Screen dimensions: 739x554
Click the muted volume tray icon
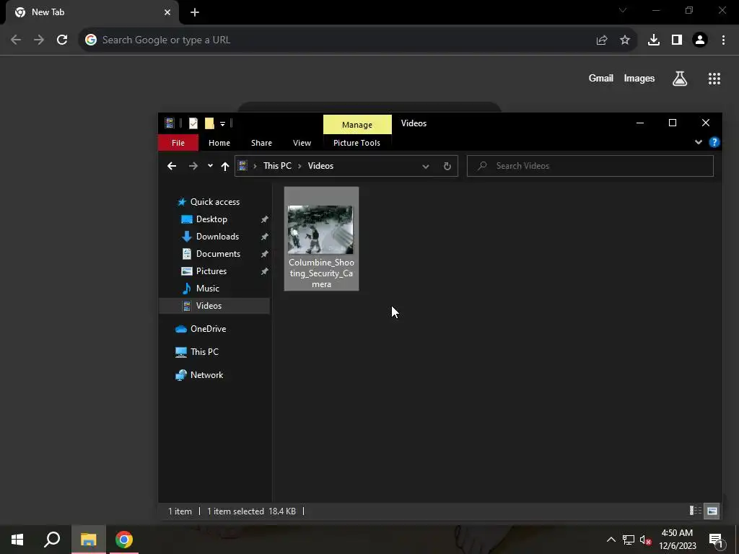(646, 540)
